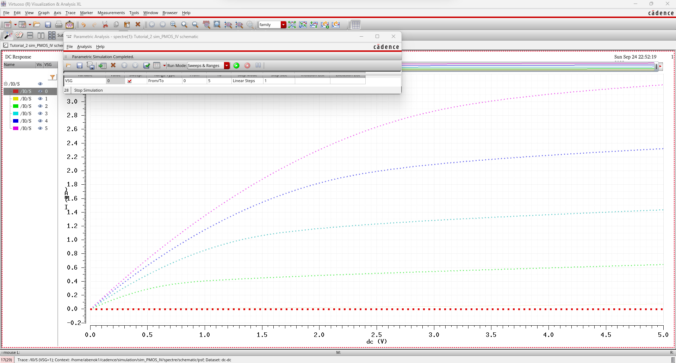Expand the new subwindow dropdown arrow
This screenshot has height=363, width=676.
(30, 25)
